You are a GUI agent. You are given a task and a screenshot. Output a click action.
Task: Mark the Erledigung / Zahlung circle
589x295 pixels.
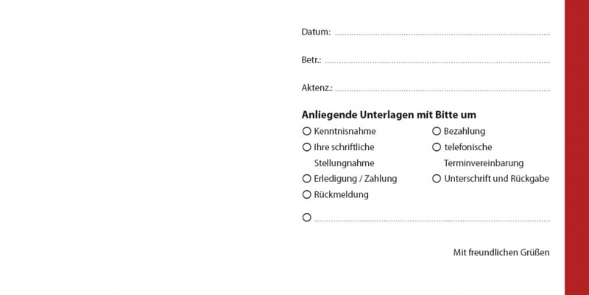[307, 179]
